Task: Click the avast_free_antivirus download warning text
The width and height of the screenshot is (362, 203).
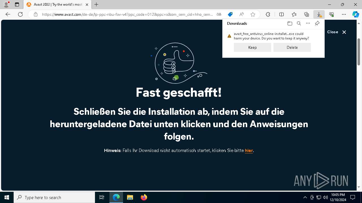Action: [x=271, y=36]
